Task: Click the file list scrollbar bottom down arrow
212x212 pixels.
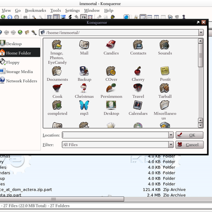Action: [200, 125]
